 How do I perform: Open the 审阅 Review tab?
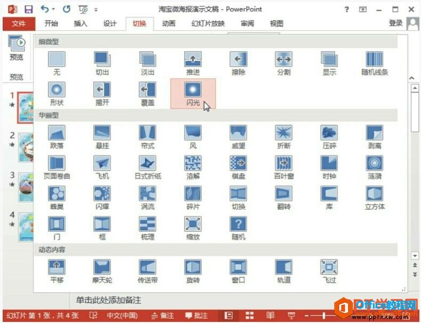tap(247, 23)
